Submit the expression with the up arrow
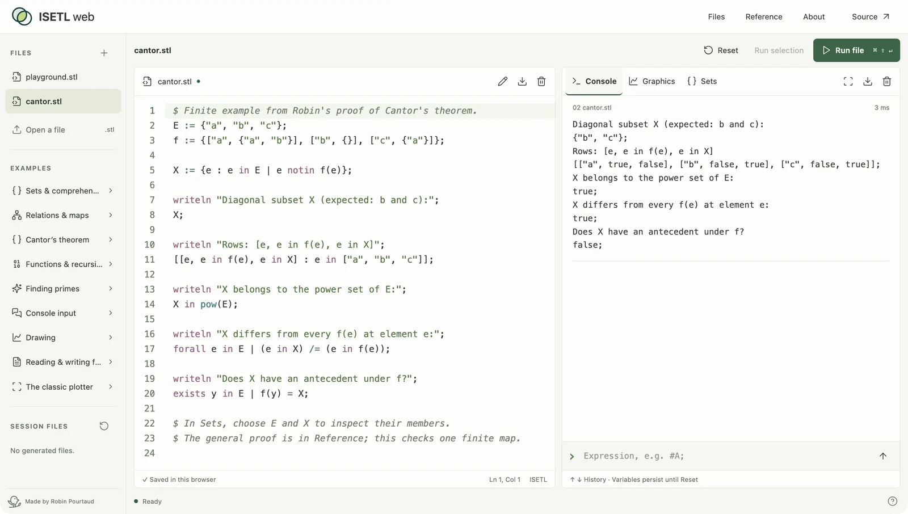The image size is (908, 514). click(883, 456)
